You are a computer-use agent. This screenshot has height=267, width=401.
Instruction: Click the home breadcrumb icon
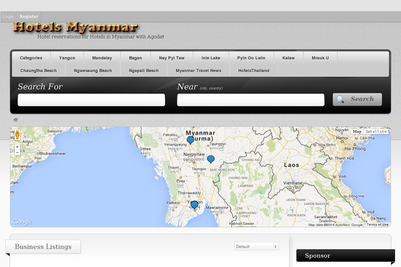click(15, 119)
